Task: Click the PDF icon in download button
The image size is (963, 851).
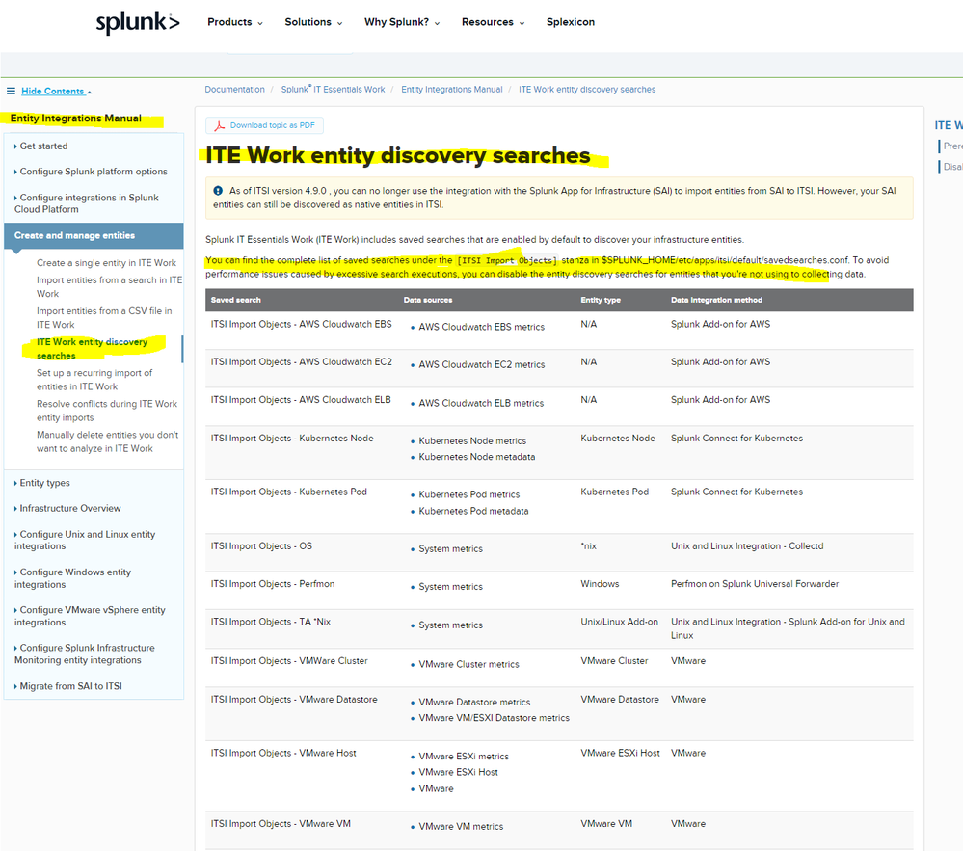Action: point(219,126)
